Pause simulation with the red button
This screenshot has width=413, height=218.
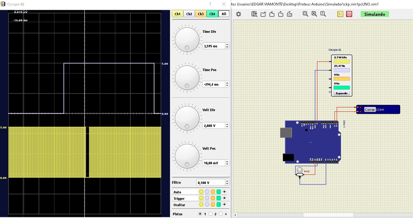349,14
